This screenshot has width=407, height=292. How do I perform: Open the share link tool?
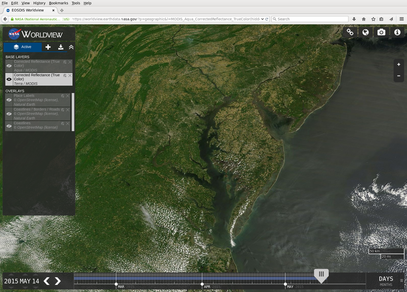350,32
